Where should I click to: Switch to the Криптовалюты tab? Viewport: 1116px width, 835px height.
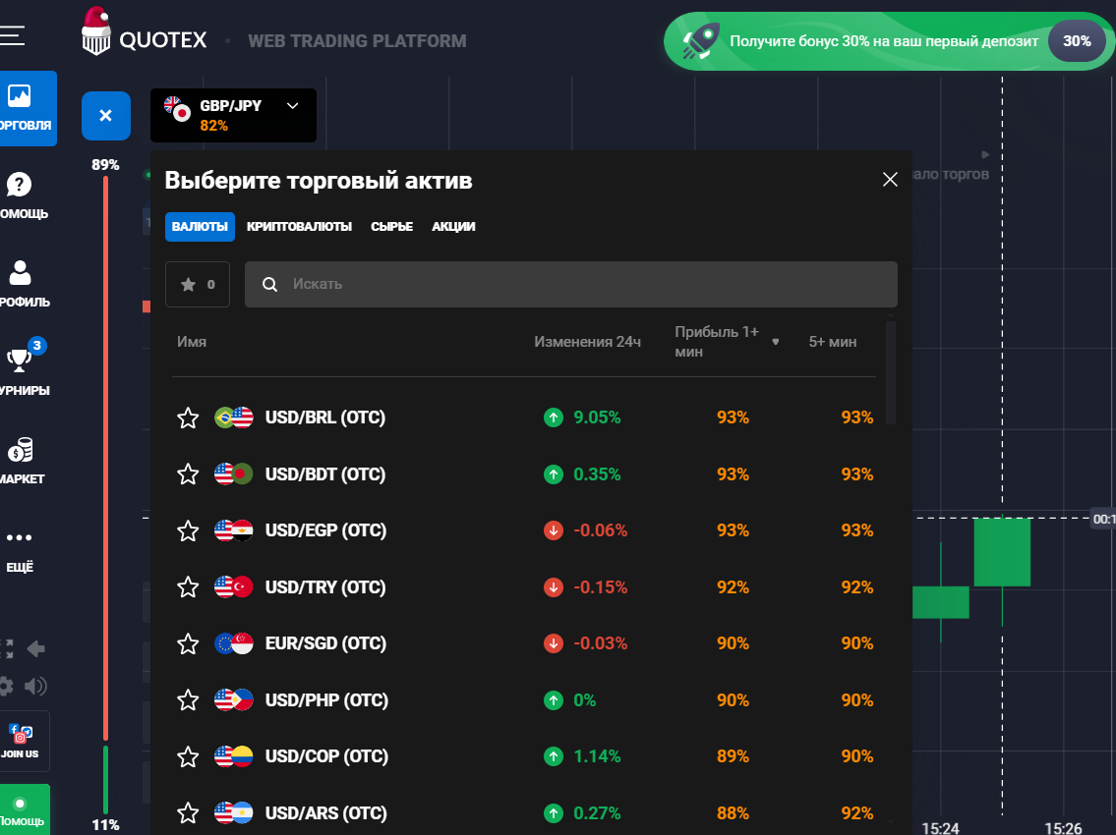[x=300, y=227]
